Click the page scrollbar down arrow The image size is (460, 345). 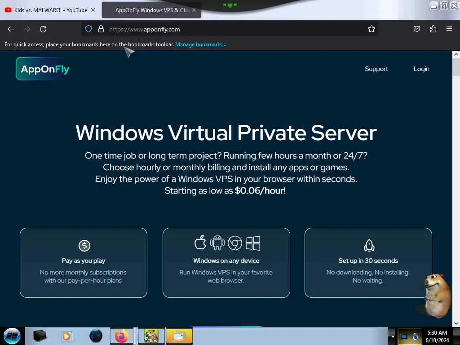[x=456, y=323]
